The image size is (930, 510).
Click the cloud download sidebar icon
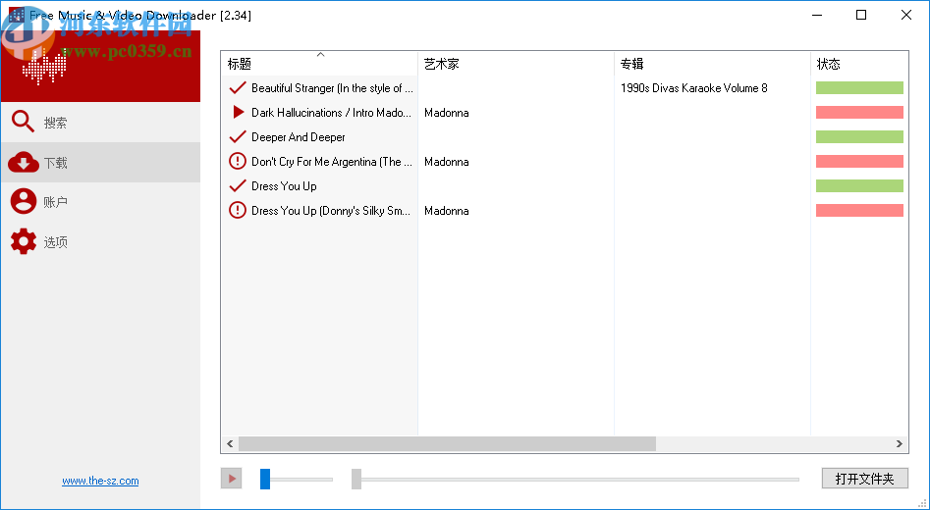click(24, 162)
